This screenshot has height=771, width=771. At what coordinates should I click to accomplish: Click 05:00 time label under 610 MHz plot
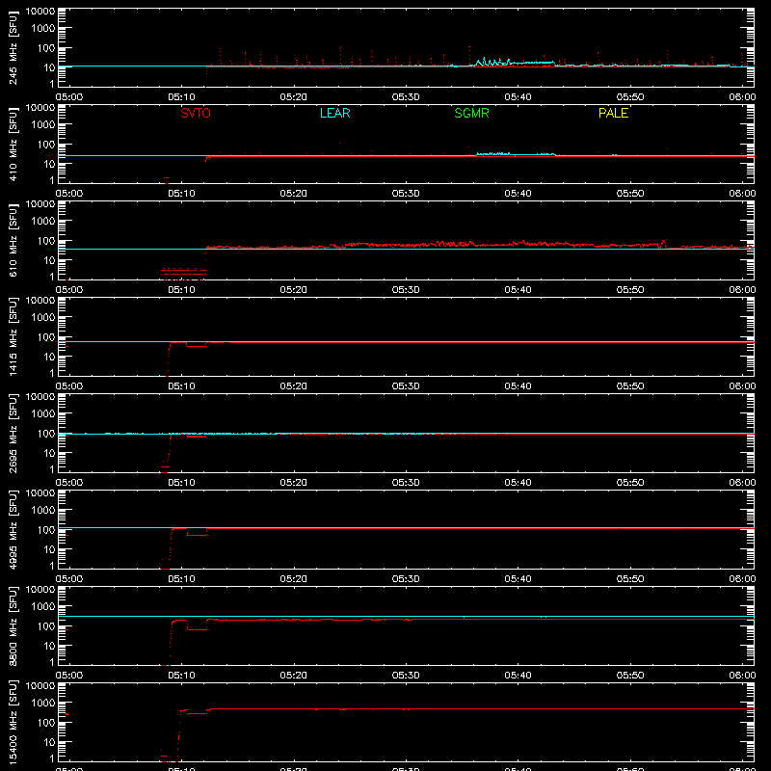69,290
